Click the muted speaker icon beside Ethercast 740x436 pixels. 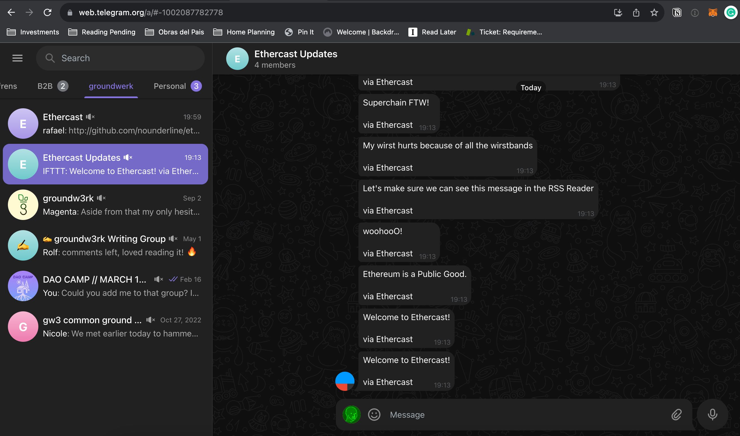coord(90,117)
